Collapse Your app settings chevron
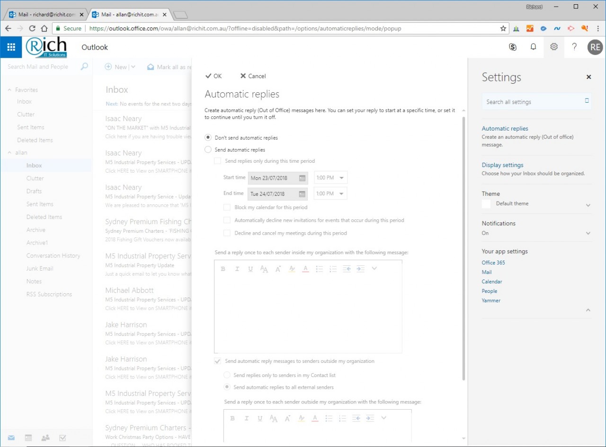606x447 pixels. tap(588, 310)
